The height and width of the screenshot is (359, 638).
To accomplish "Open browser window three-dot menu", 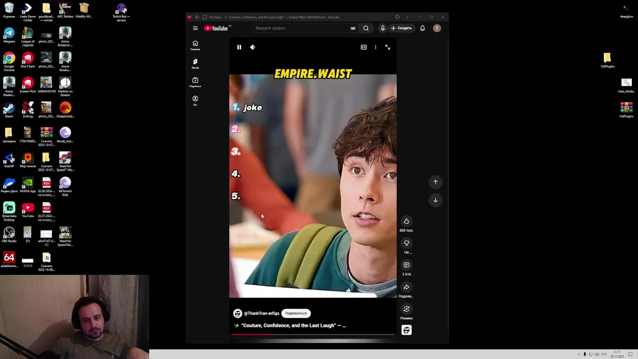I will [407, 17].
